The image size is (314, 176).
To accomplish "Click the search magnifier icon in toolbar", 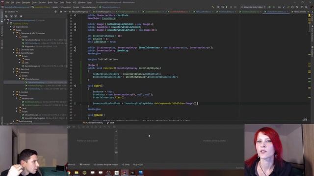I will pos(306,7).
